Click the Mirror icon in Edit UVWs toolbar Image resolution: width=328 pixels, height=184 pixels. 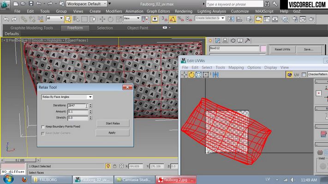pos(215,75)
